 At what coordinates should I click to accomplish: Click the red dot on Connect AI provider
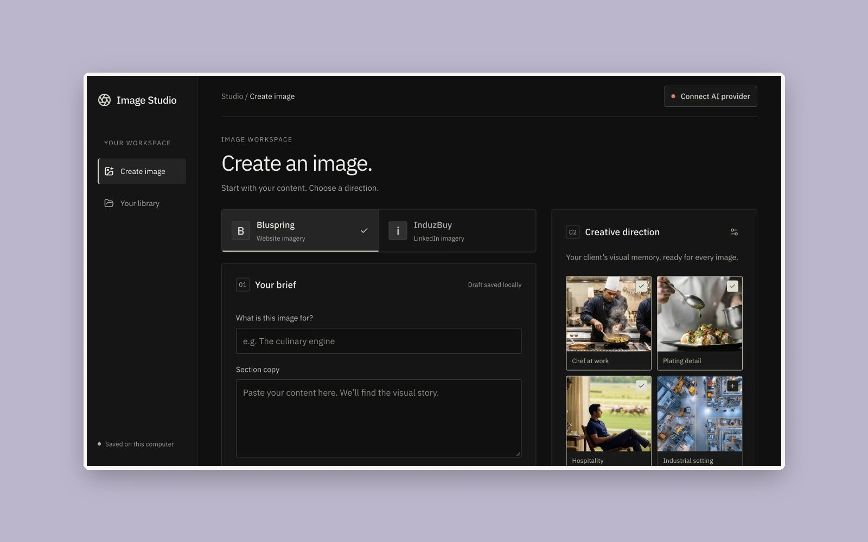673,96
